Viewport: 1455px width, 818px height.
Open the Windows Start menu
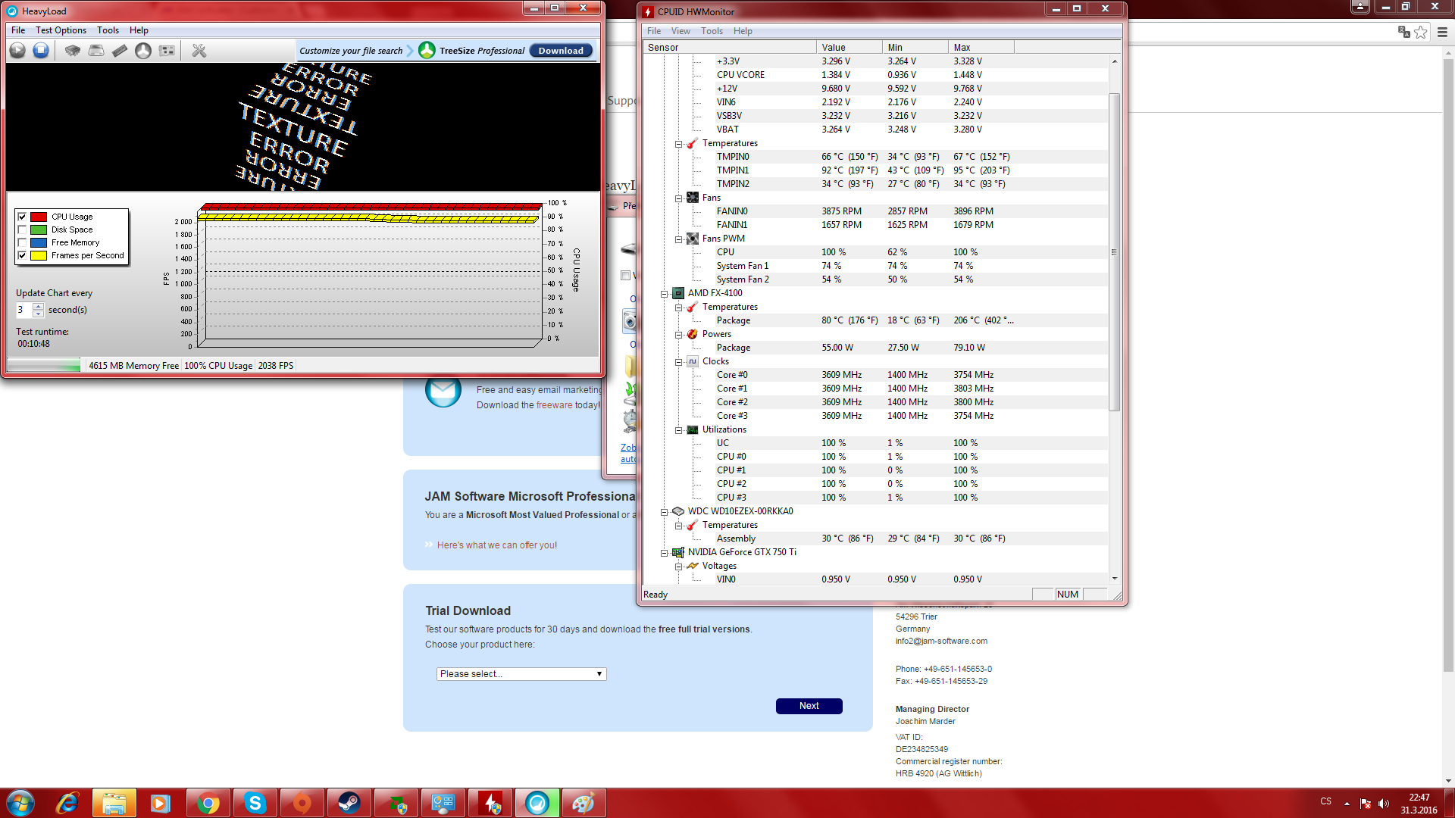[20, 803]
